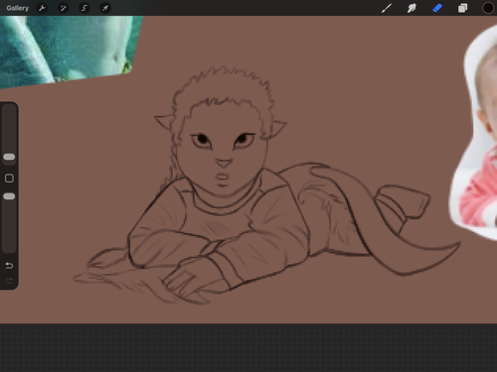The image size is (497, 372).
Task: Open the Adjustments magic wand menu
Action: click(63, 8)
